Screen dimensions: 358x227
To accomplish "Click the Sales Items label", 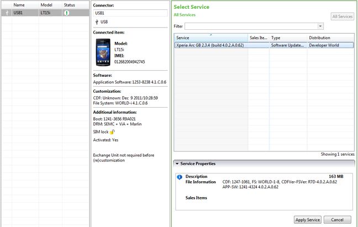I will 196,198.
